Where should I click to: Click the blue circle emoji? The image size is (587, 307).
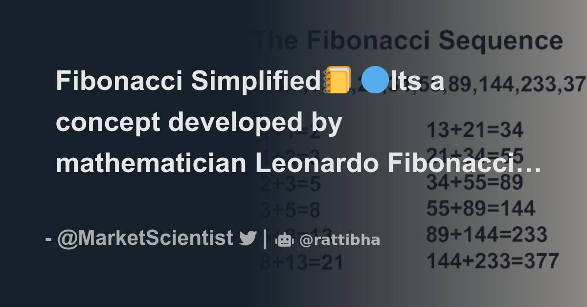(374, 81)
